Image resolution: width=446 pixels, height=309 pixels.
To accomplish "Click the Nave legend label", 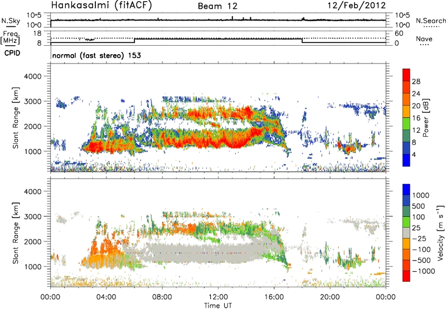I will 424,39.
